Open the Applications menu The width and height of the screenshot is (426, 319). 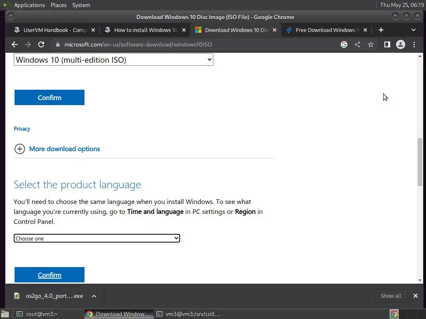[x=30, y=5]
